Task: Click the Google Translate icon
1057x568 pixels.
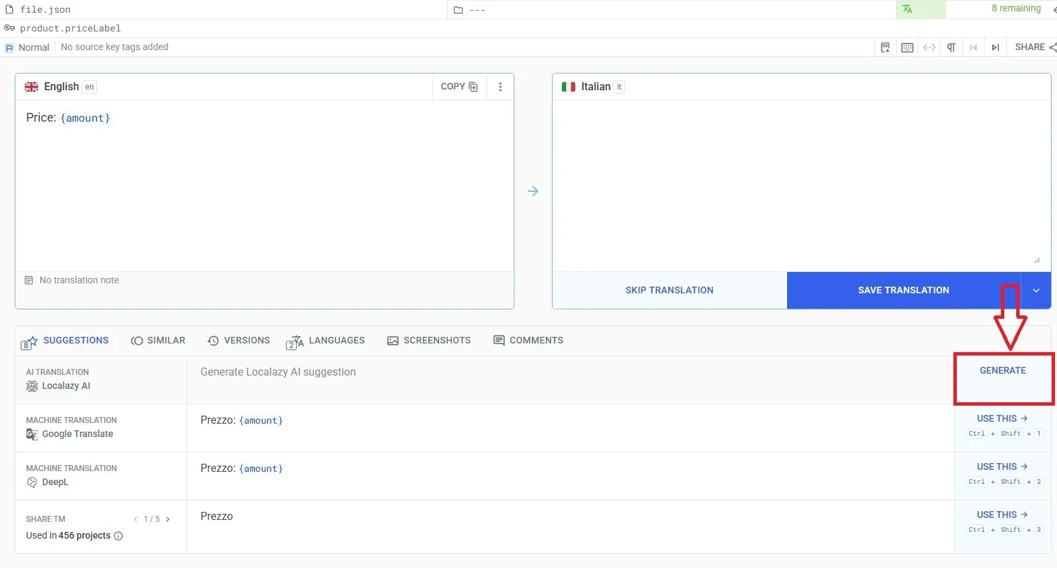Action: 31,434
